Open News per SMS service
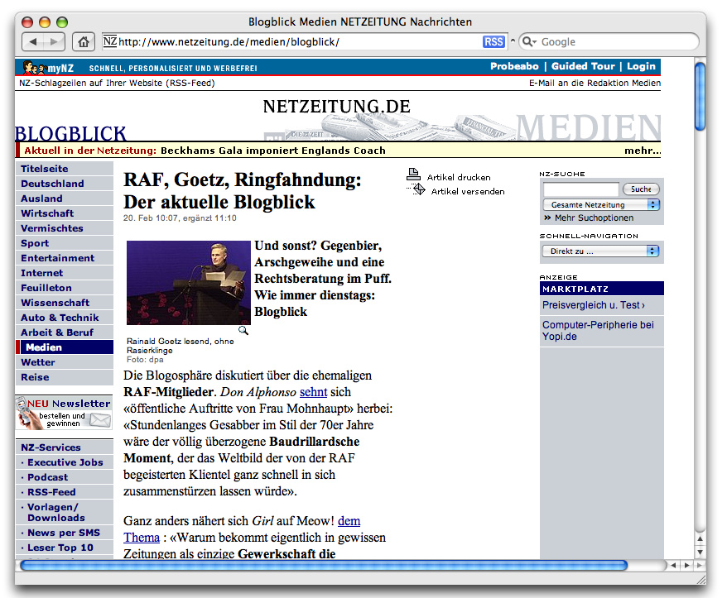The image size is (727, 598). (64, 533)
